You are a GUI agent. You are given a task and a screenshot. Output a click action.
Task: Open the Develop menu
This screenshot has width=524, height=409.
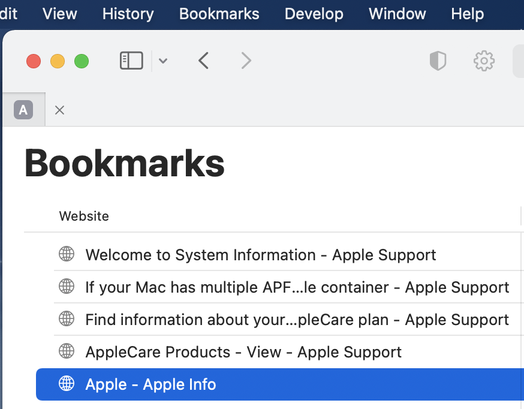click(314, 14)
